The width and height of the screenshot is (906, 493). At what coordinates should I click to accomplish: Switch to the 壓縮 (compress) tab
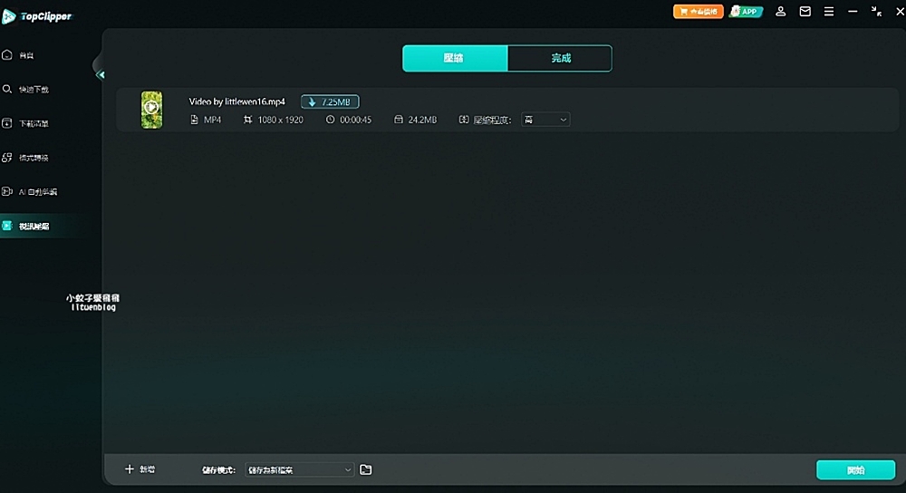coord(455,58)
